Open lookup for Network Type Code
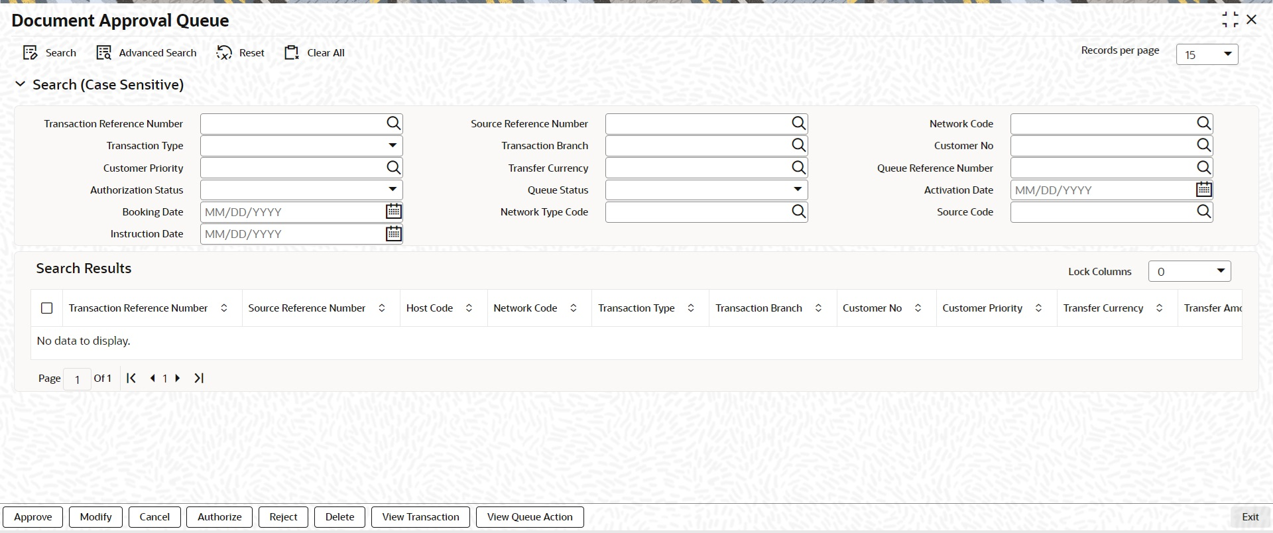 799,211
